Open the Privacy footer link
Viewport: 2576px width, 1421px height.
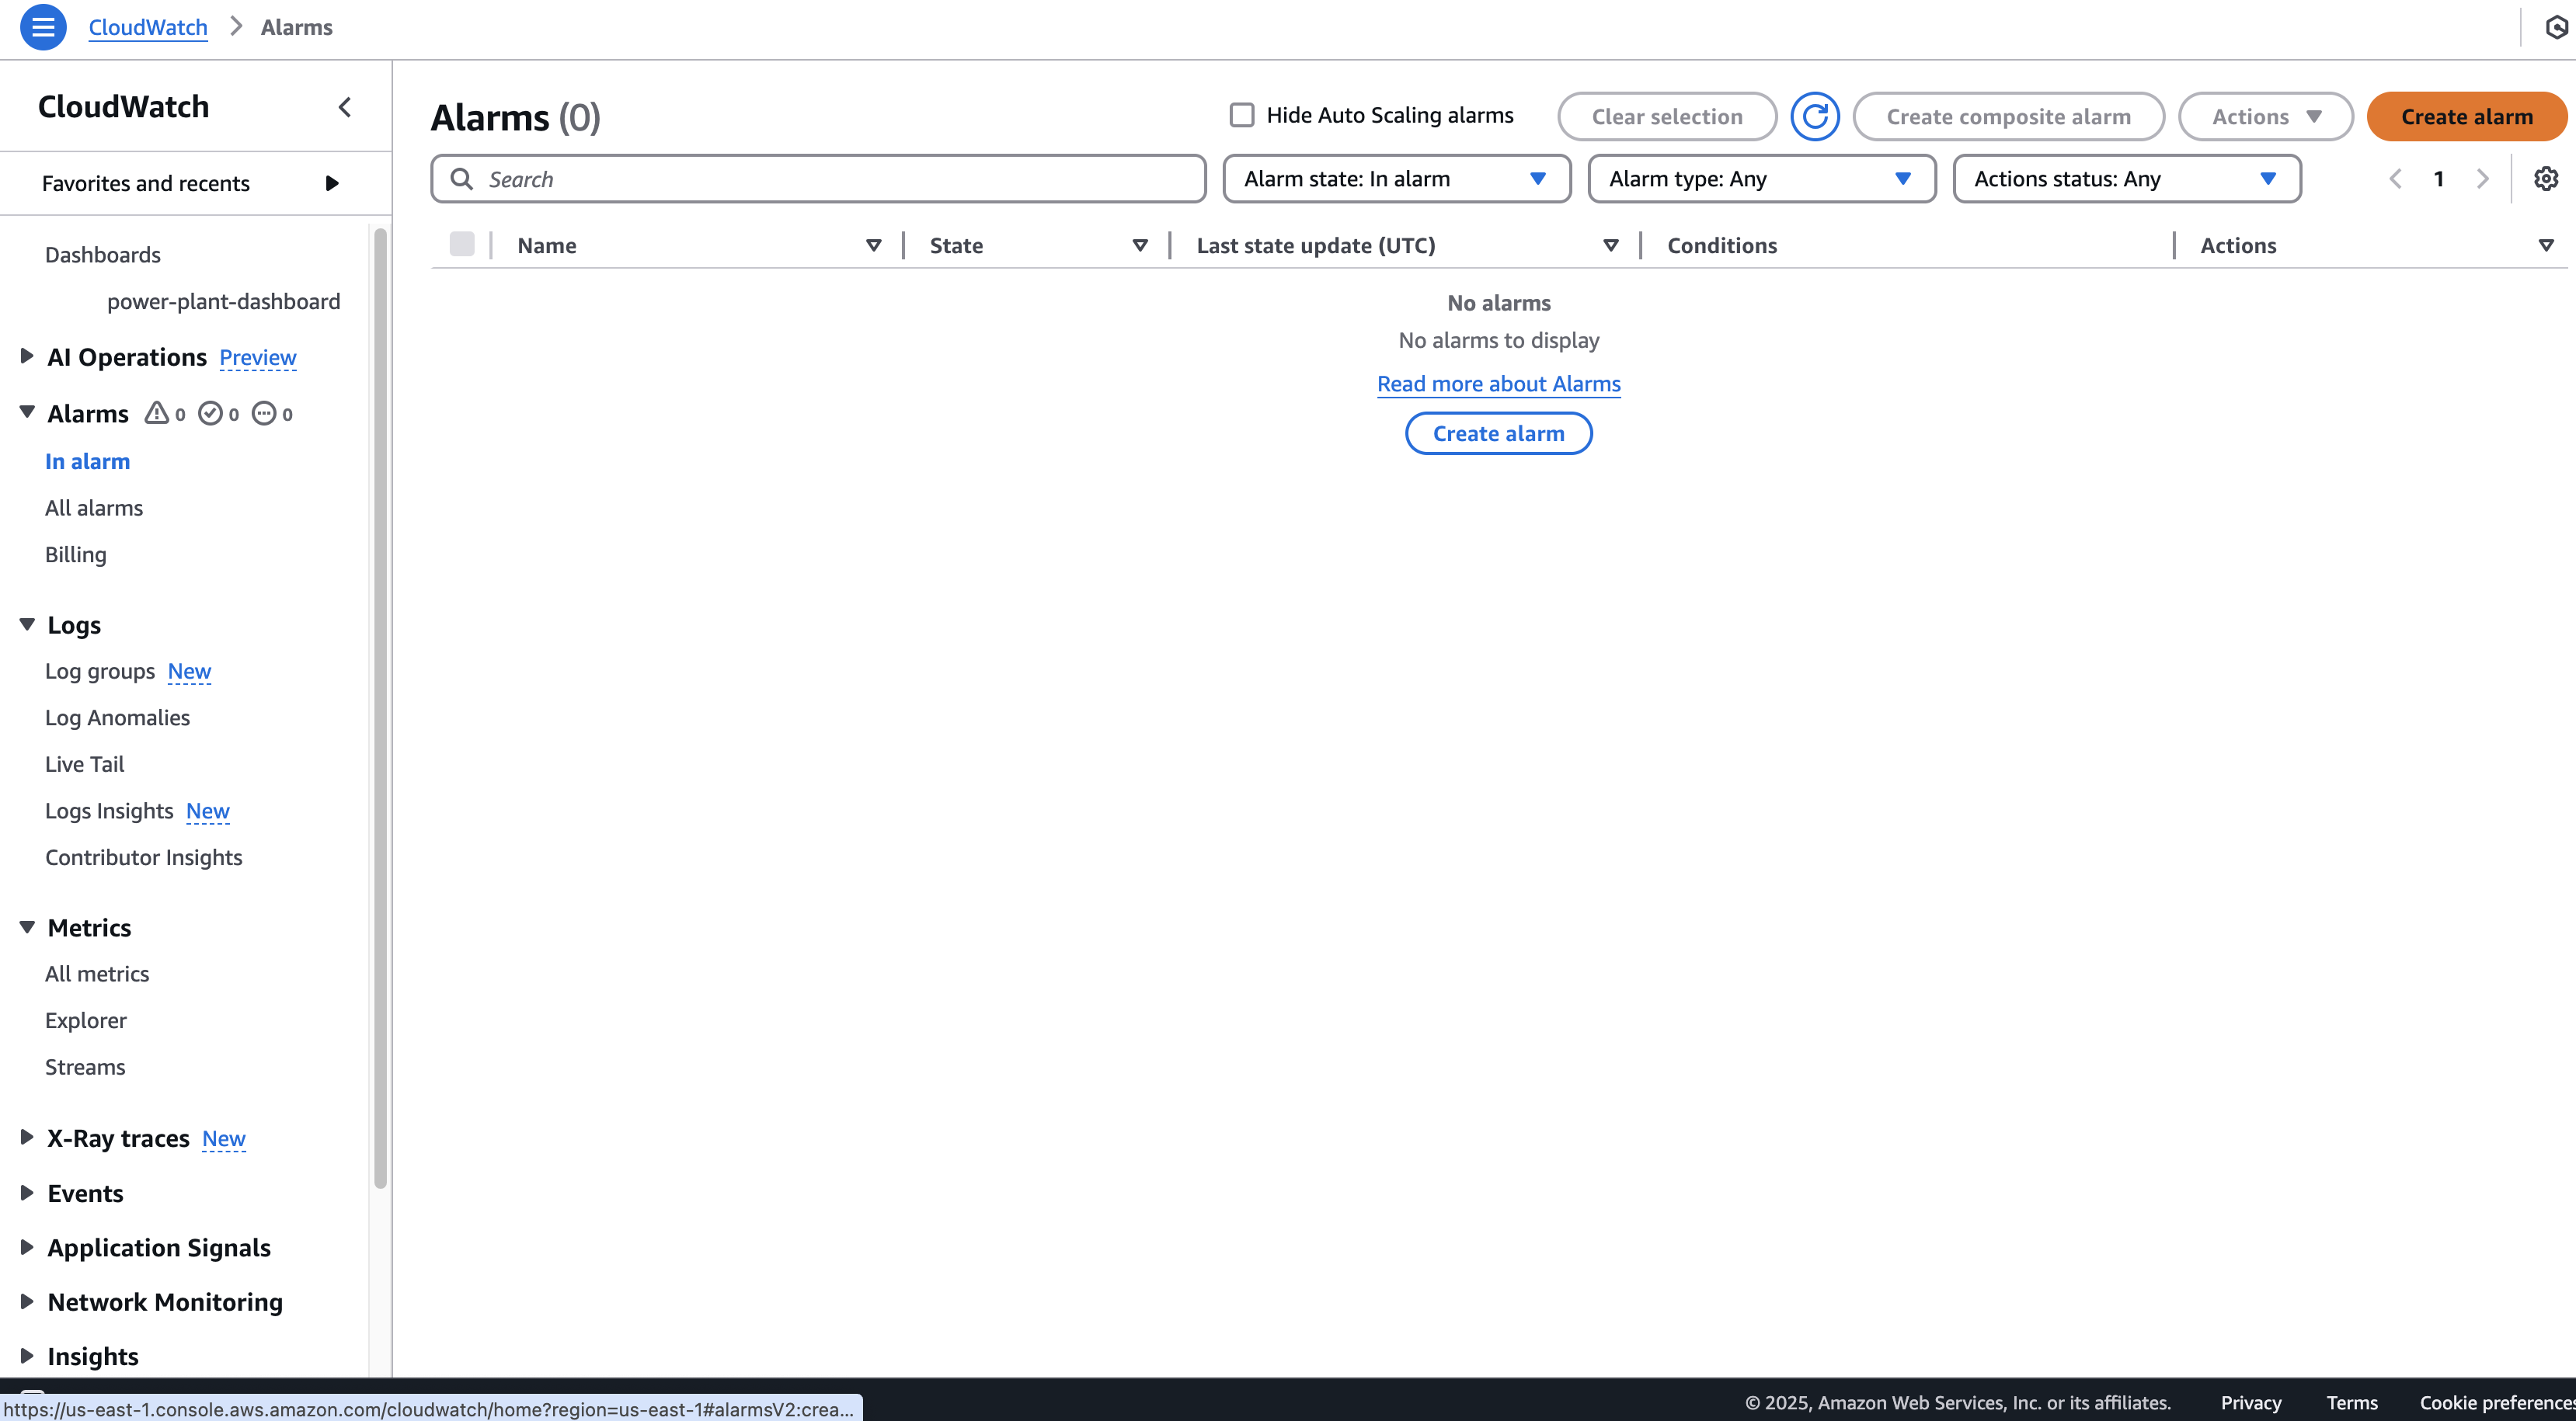pos(2251,1402)
